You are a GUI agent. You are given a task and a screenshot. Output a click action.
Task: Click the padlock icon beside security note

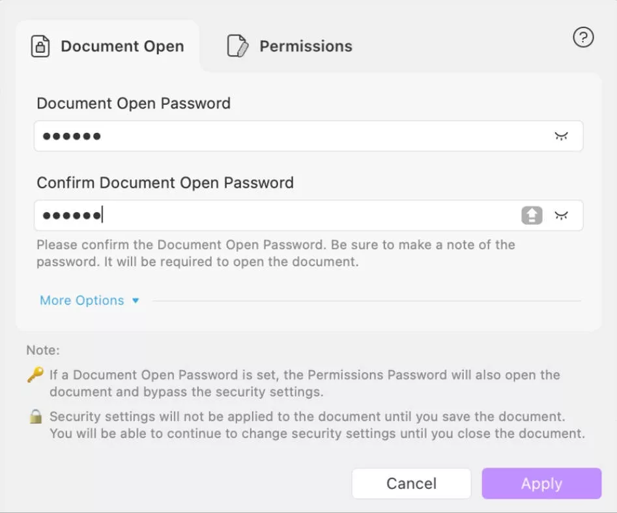coord(35,417)
